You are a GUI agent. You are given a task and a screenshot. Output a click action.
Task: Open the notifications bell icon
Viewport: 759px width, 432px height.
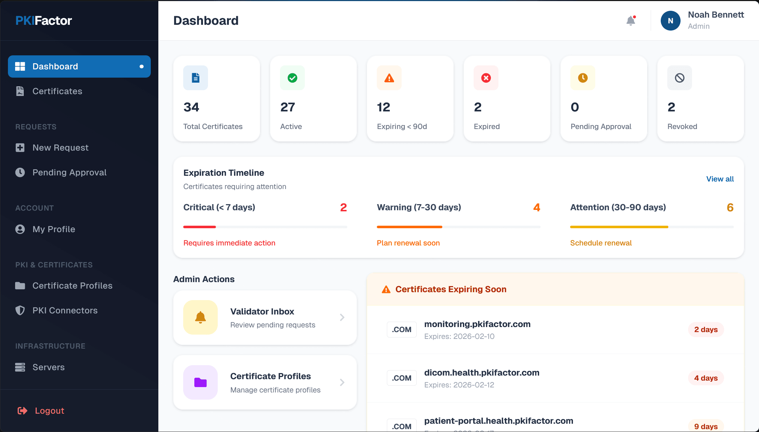coord(630,20)
